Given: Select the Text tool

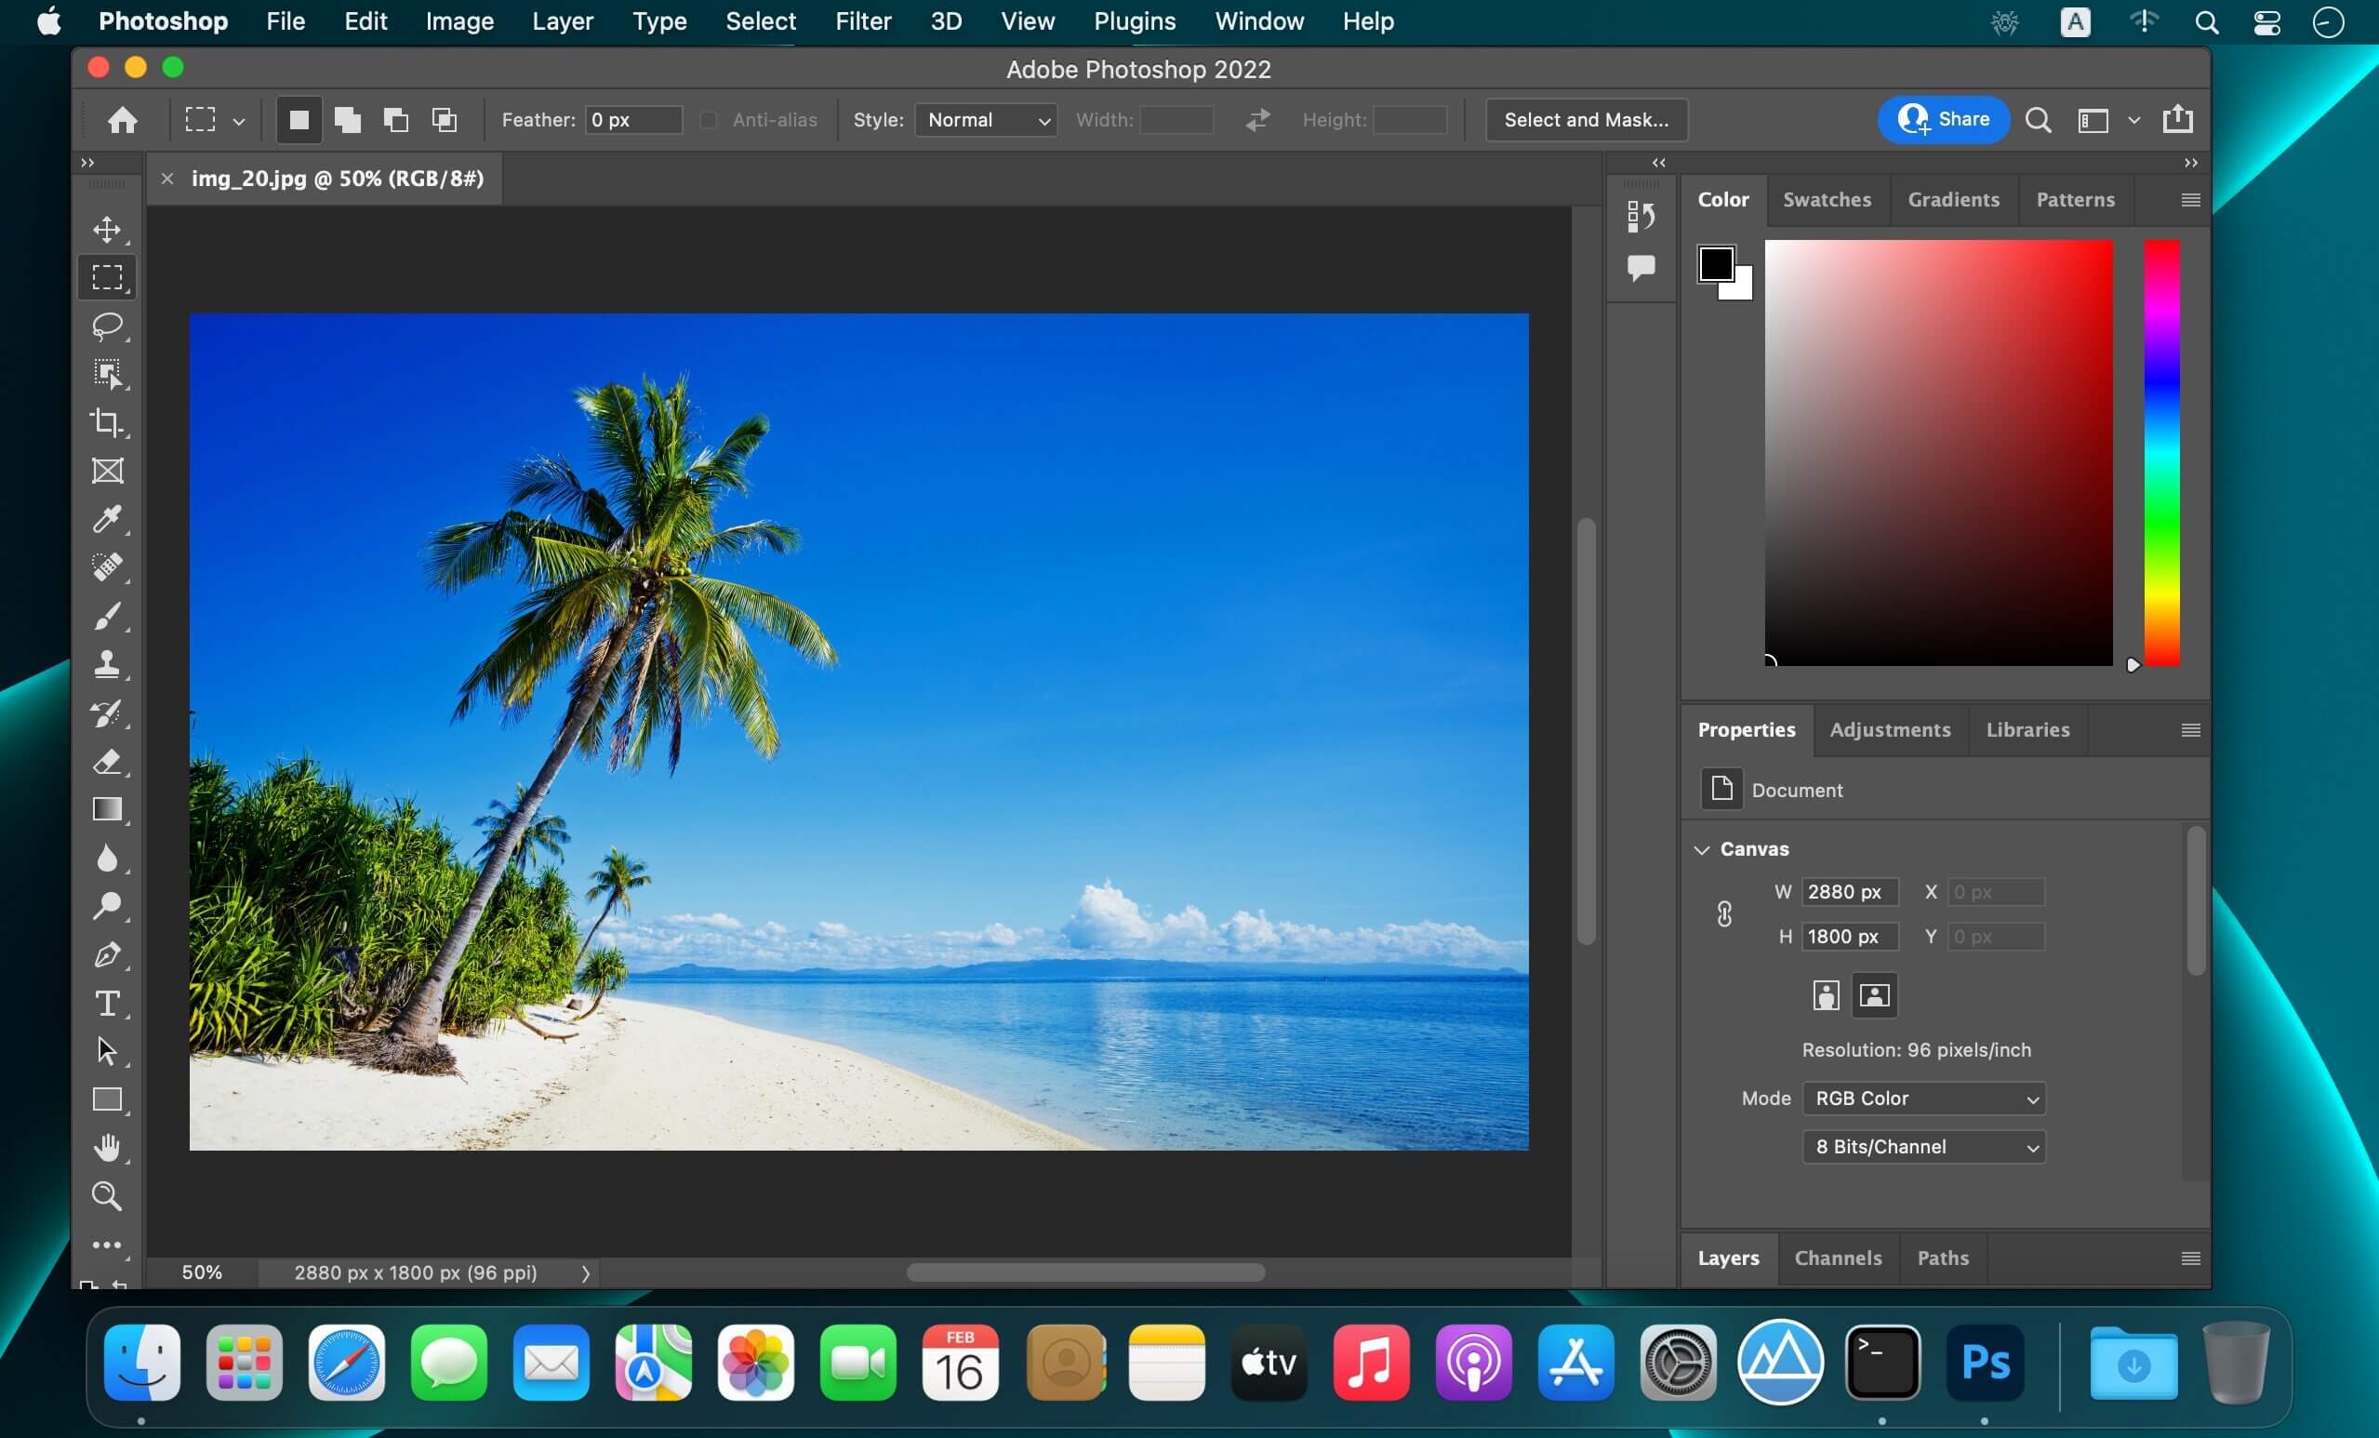Looking at the screenshot, I should click(x=107, y=1003).
